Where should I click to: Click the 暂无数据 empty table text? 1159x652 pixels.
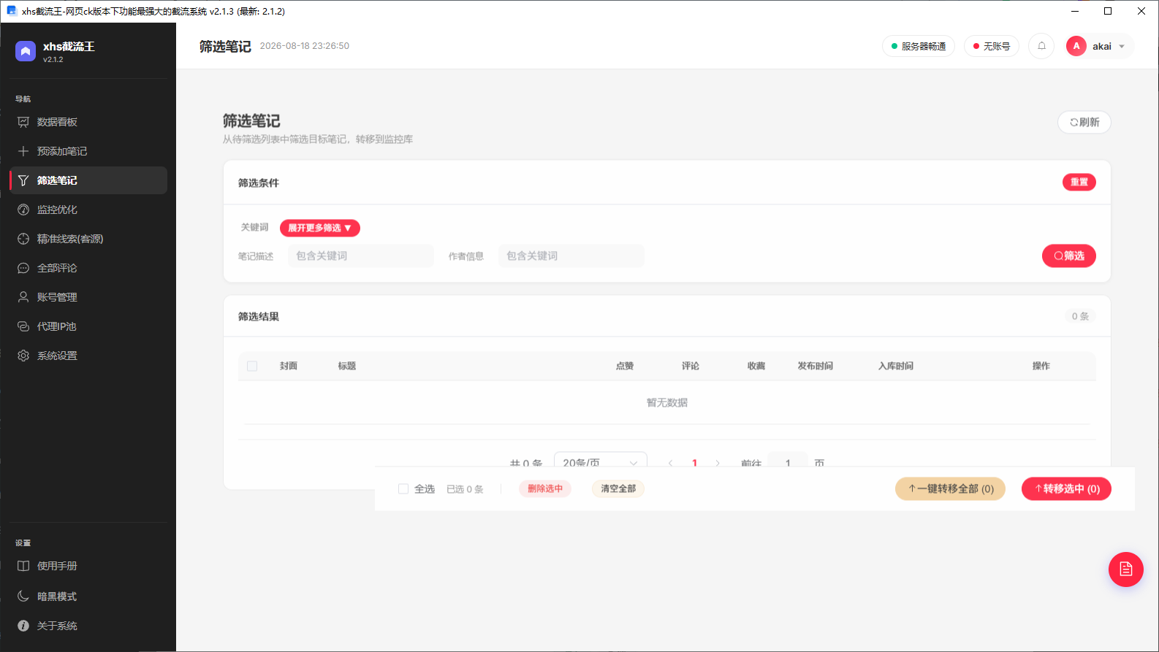pyautogui.click(x=667, y=402)
